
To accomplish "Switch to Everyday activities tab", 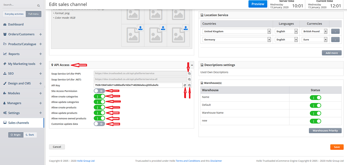I will 14,14.
